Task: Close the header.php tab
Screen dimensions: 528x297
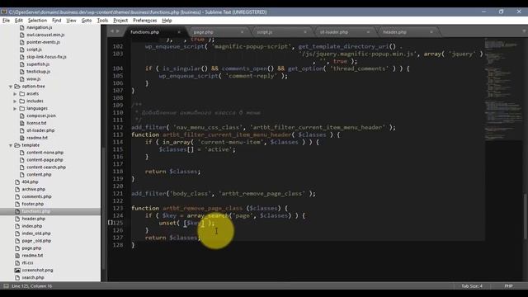Action: [x=431, y=32]
